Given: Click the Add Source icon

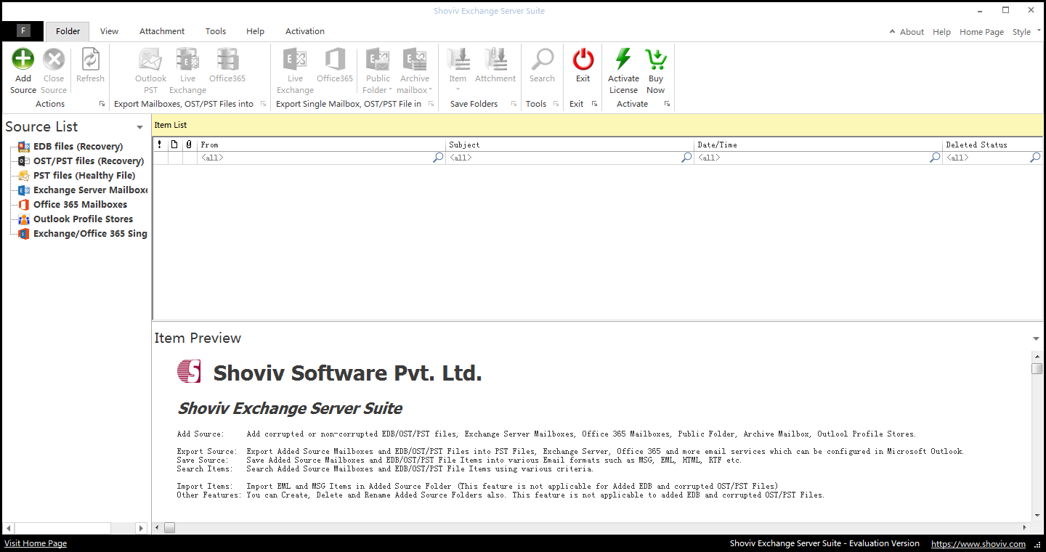Looking at the screenshot, I should click(23, 60).
